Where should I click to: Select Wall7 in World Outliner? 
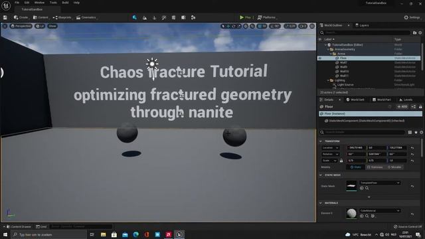(343, 62)
